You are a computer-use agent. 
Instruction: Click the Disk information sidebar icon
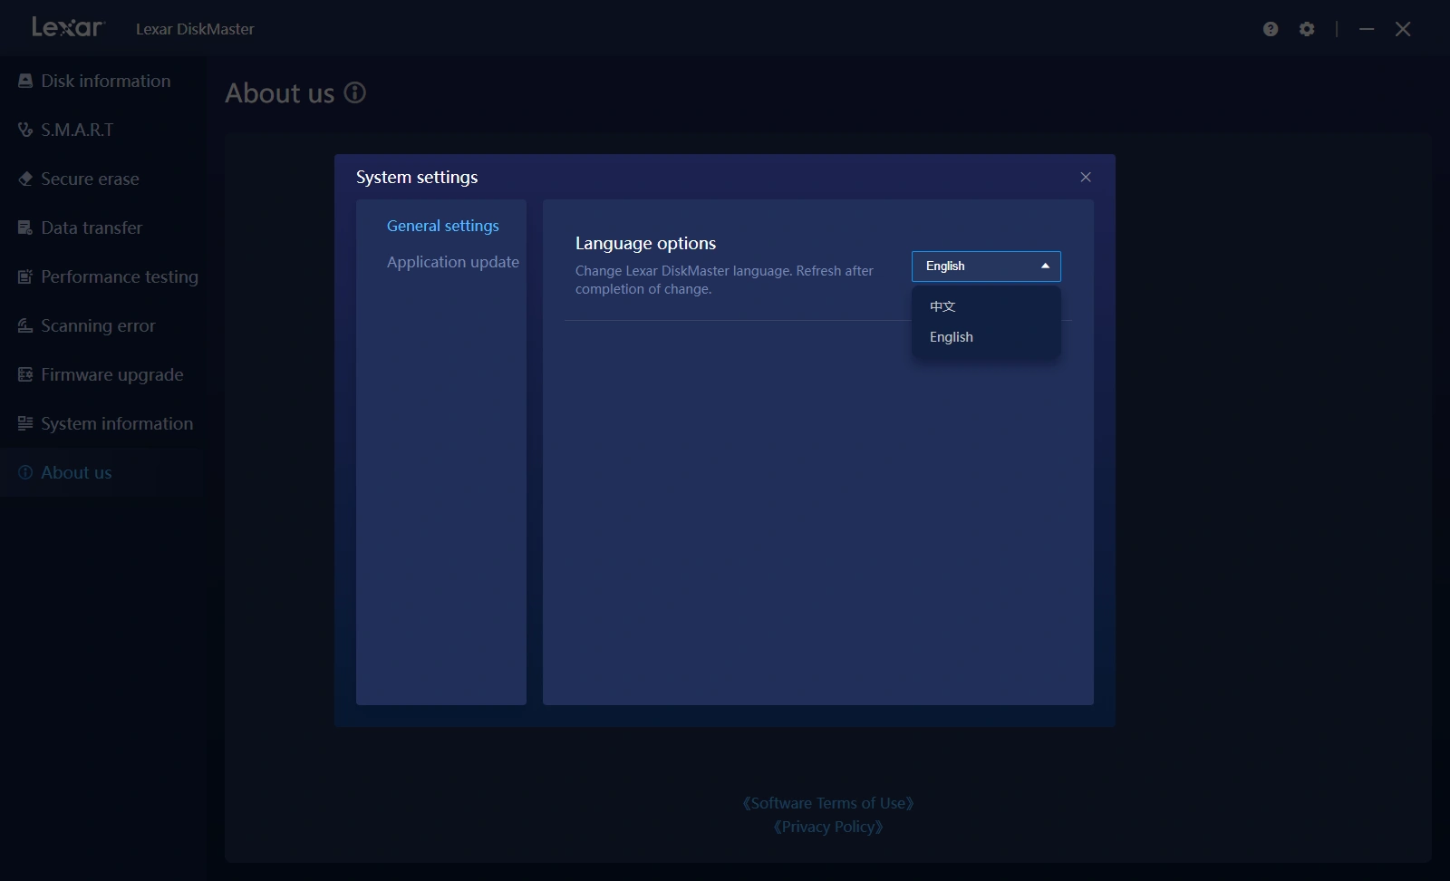[25, 81]
